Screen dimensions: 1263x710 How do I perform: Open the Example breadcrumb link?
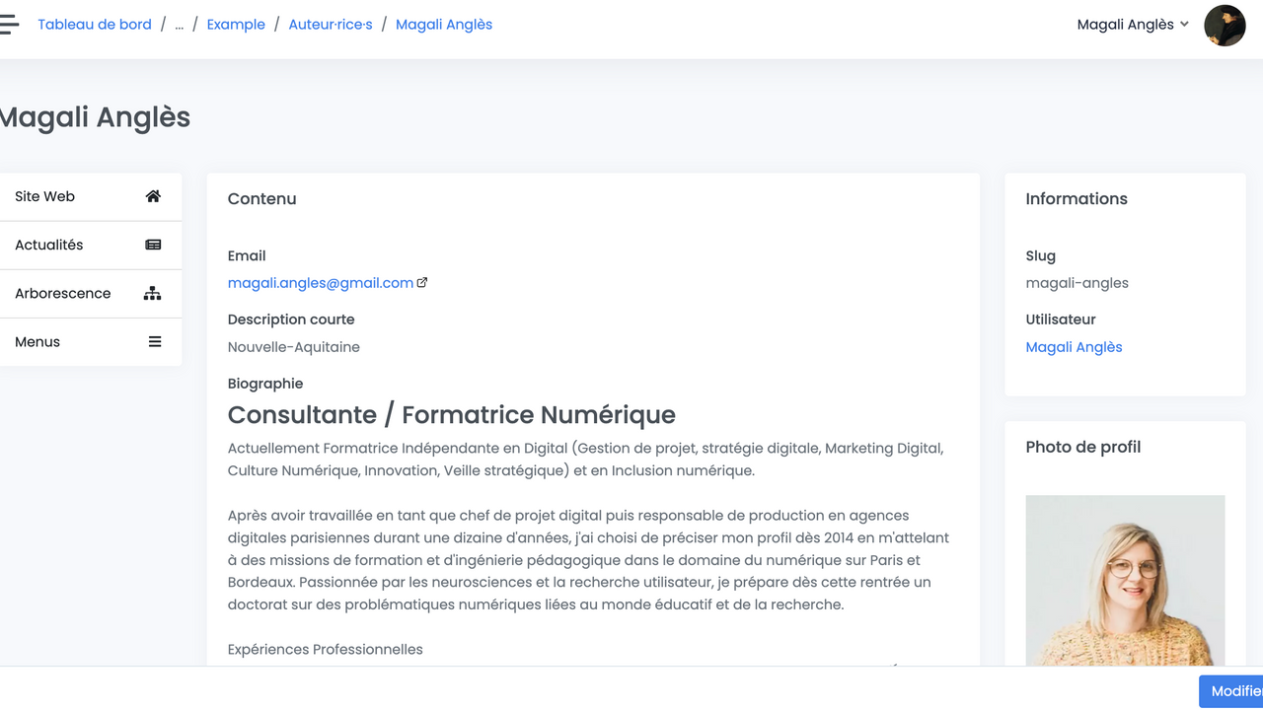click(x=236, y=25)
